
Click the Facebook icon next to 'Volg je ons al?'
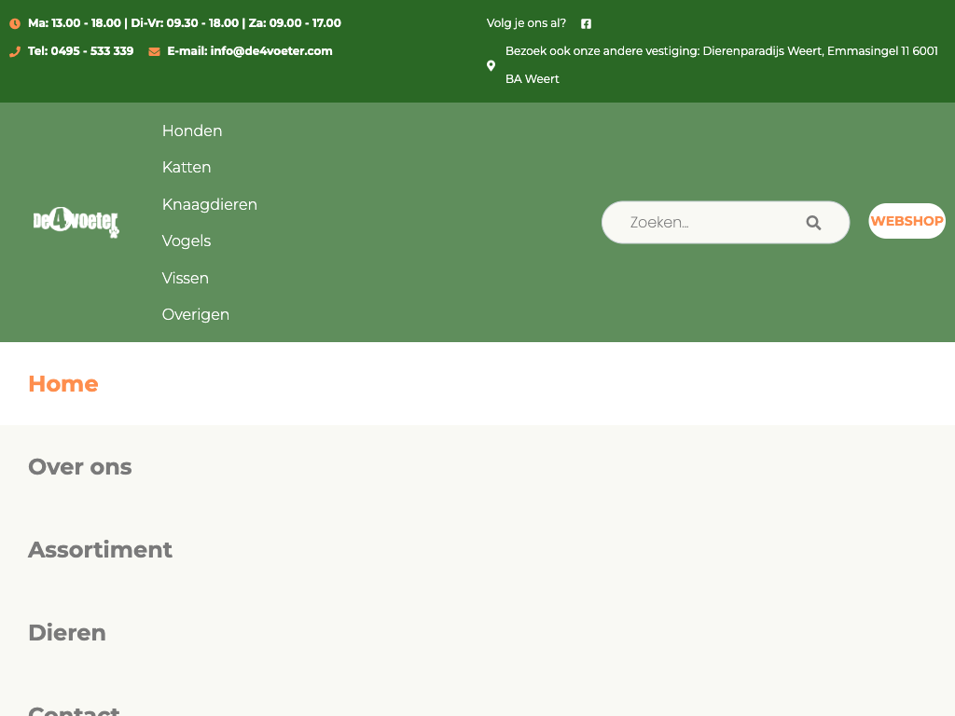pyautogui.click(x=586, y=23)
